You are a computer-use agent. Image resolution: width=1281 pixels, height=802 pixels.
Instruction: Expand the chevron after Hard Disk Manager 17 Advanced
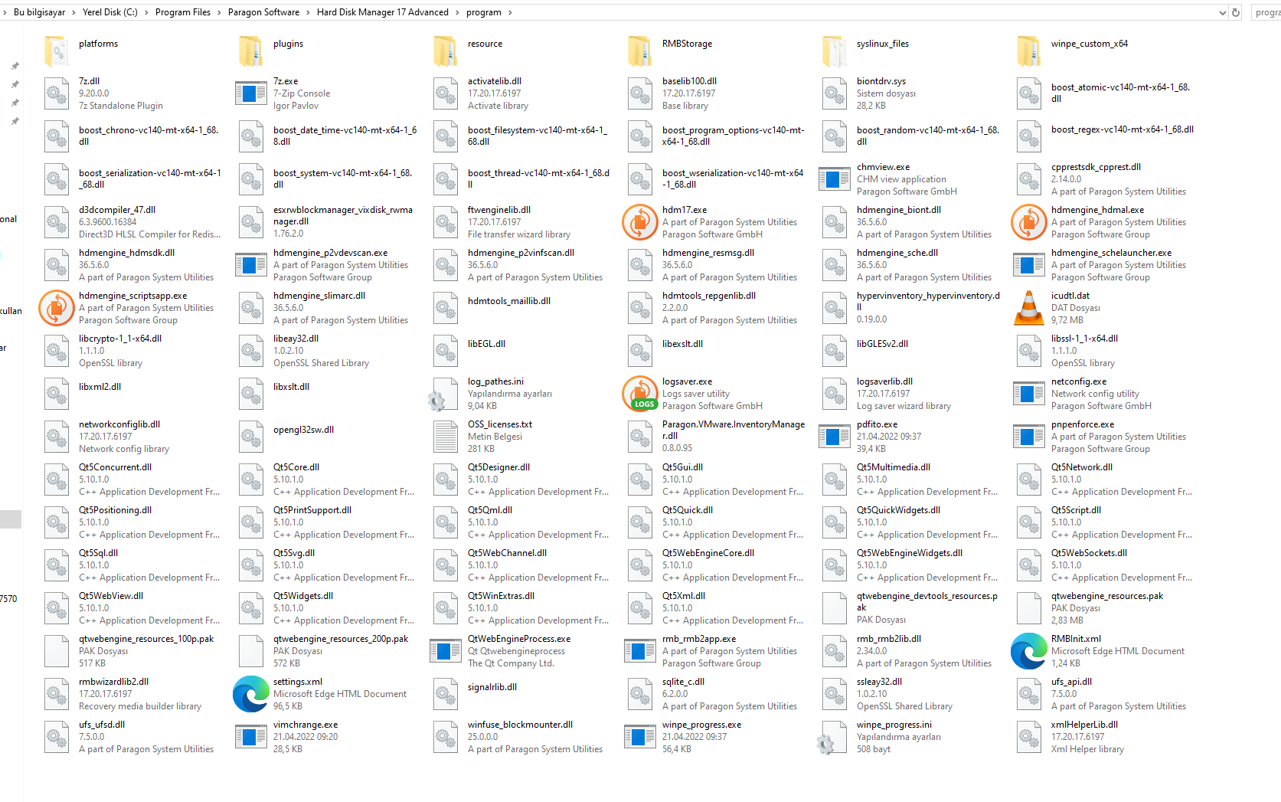click(x=457, y=12)
